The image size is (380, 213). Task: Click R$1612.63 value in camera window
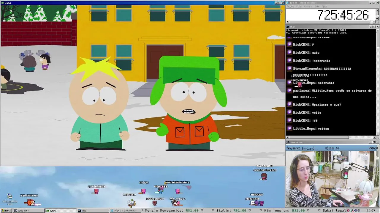332,148
